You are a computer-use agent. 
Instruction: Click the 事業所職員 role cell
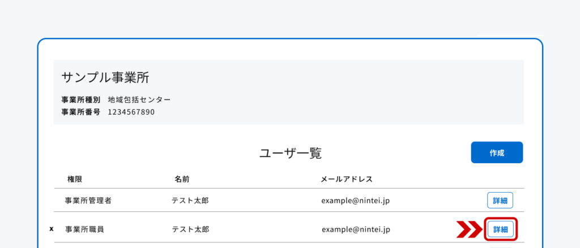(84, 229)
